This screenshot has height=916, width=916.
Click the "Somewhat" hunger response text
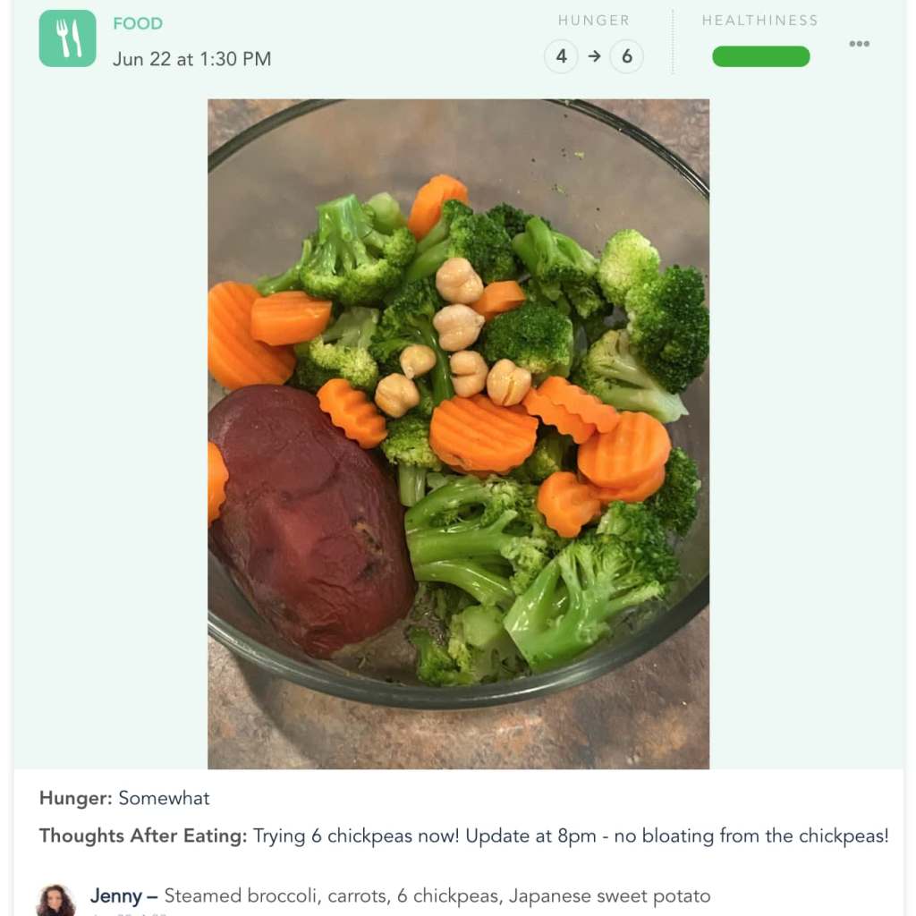pyautogui.click(x=165, y=798)
